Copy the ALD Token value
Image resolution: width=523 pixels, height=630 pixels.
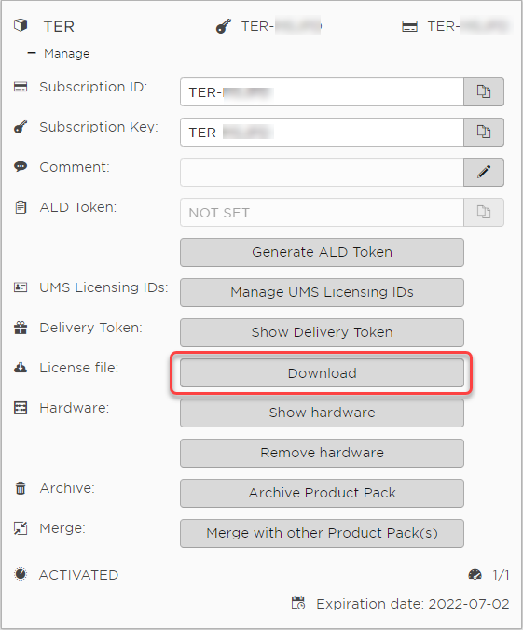(x=484, y=212)
